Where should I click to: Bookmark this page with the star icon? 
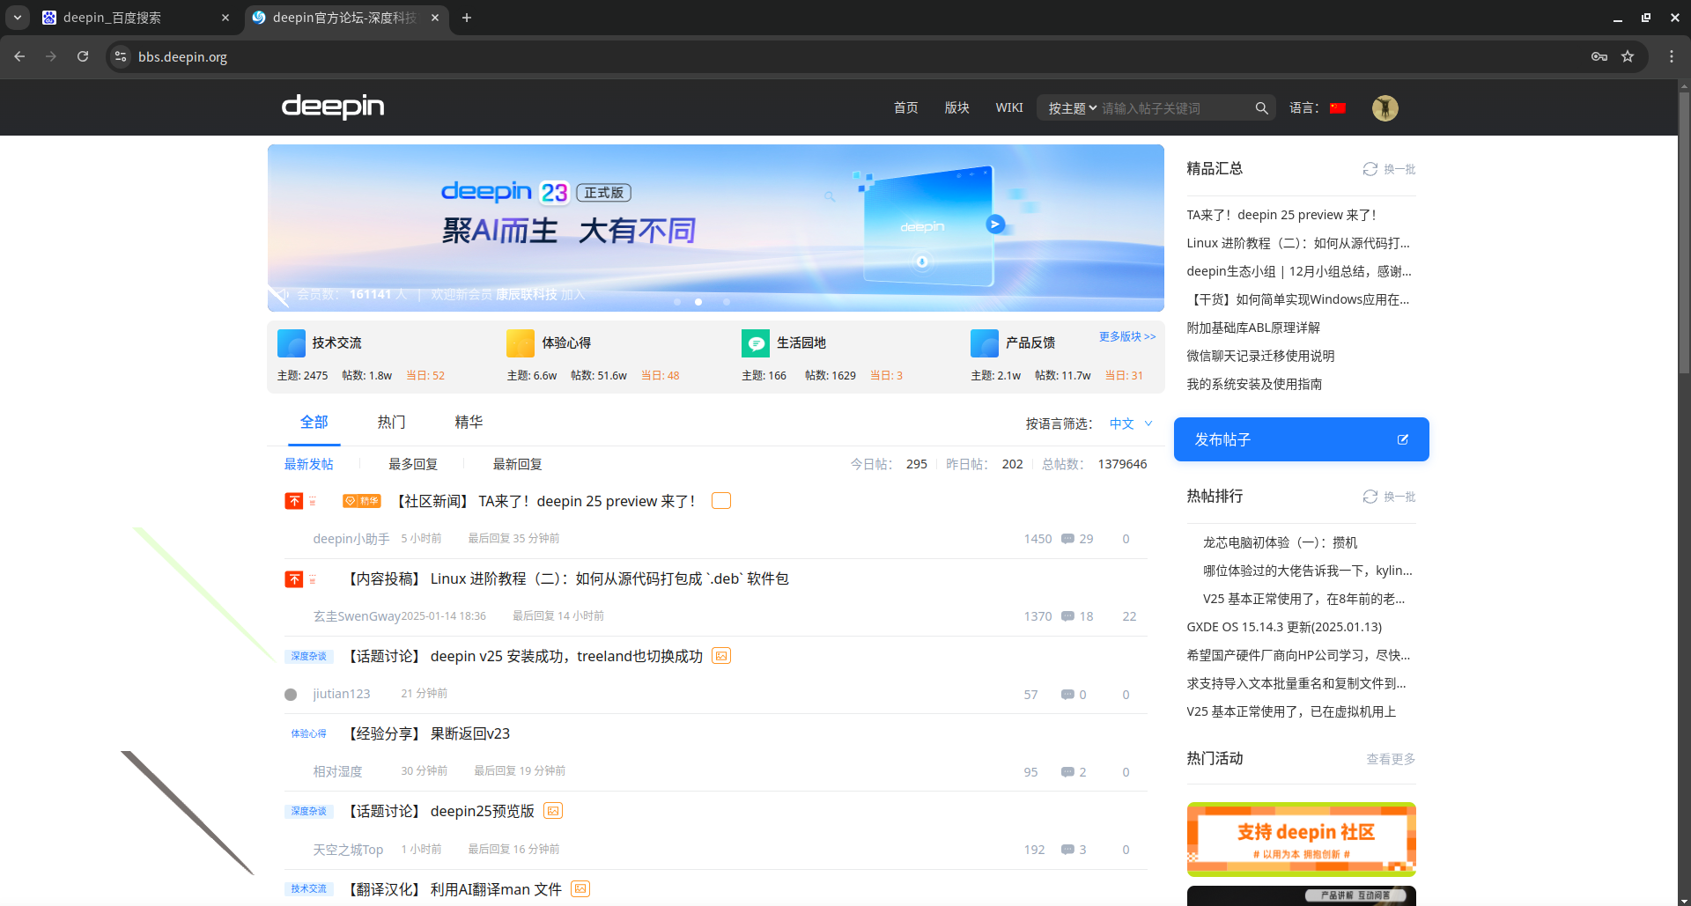click(1628, 56)
